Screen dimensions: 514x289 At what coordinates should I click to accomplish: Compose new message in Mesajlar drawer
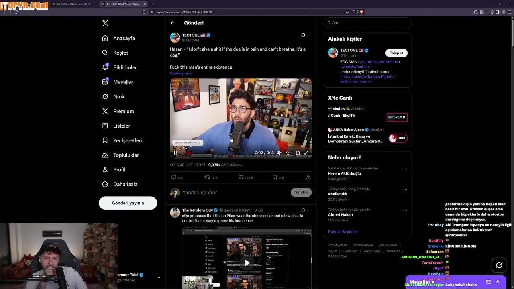pos(488,282)
